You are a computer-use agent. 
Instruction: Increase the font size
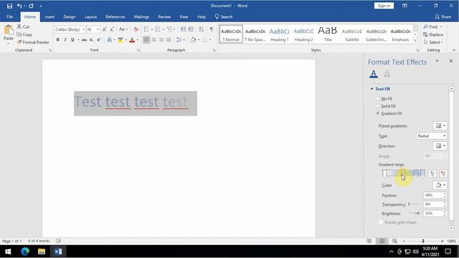coord(105,29)
